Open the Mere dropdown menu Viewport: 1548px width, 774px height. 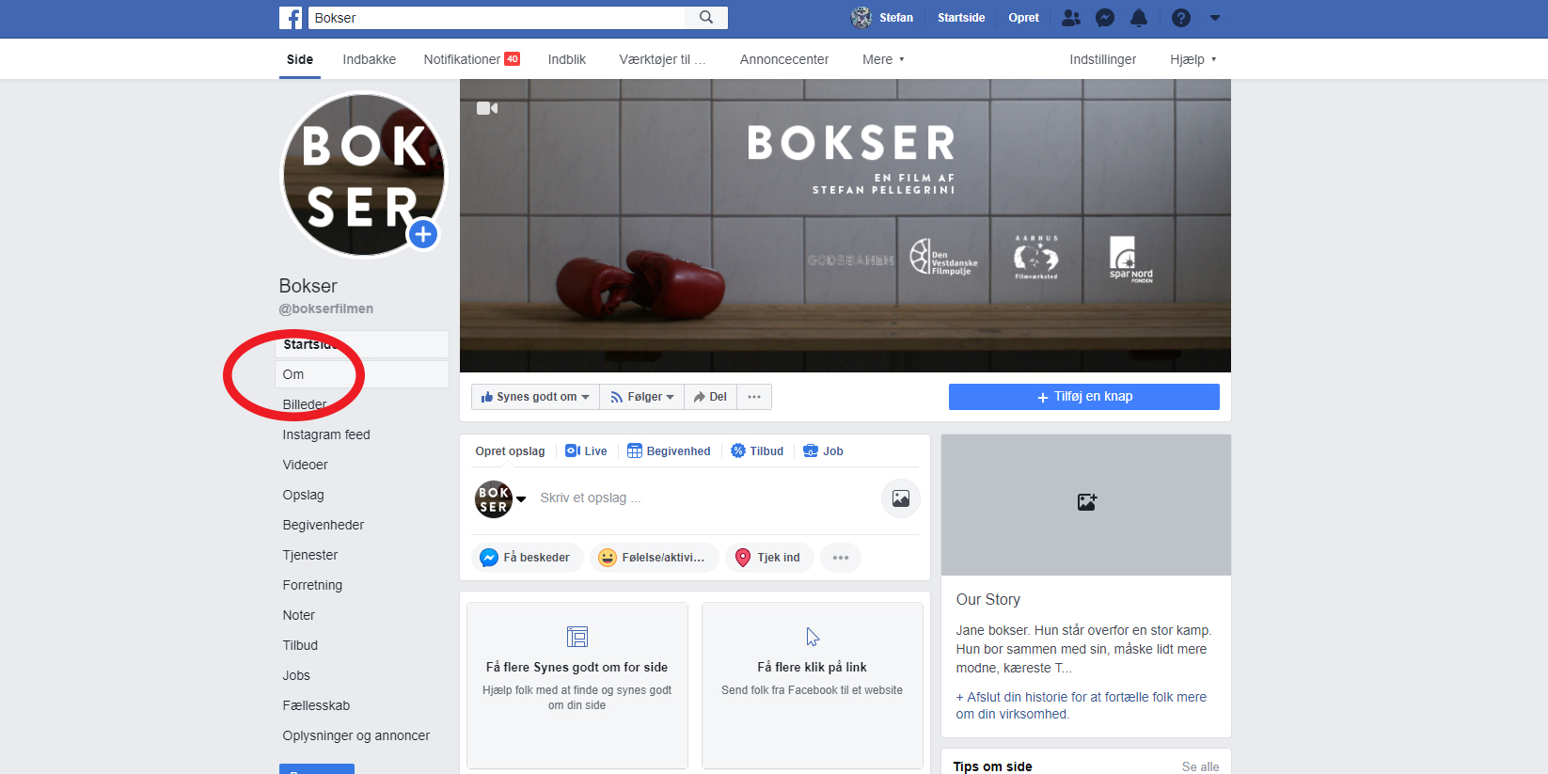click(882, 59)
